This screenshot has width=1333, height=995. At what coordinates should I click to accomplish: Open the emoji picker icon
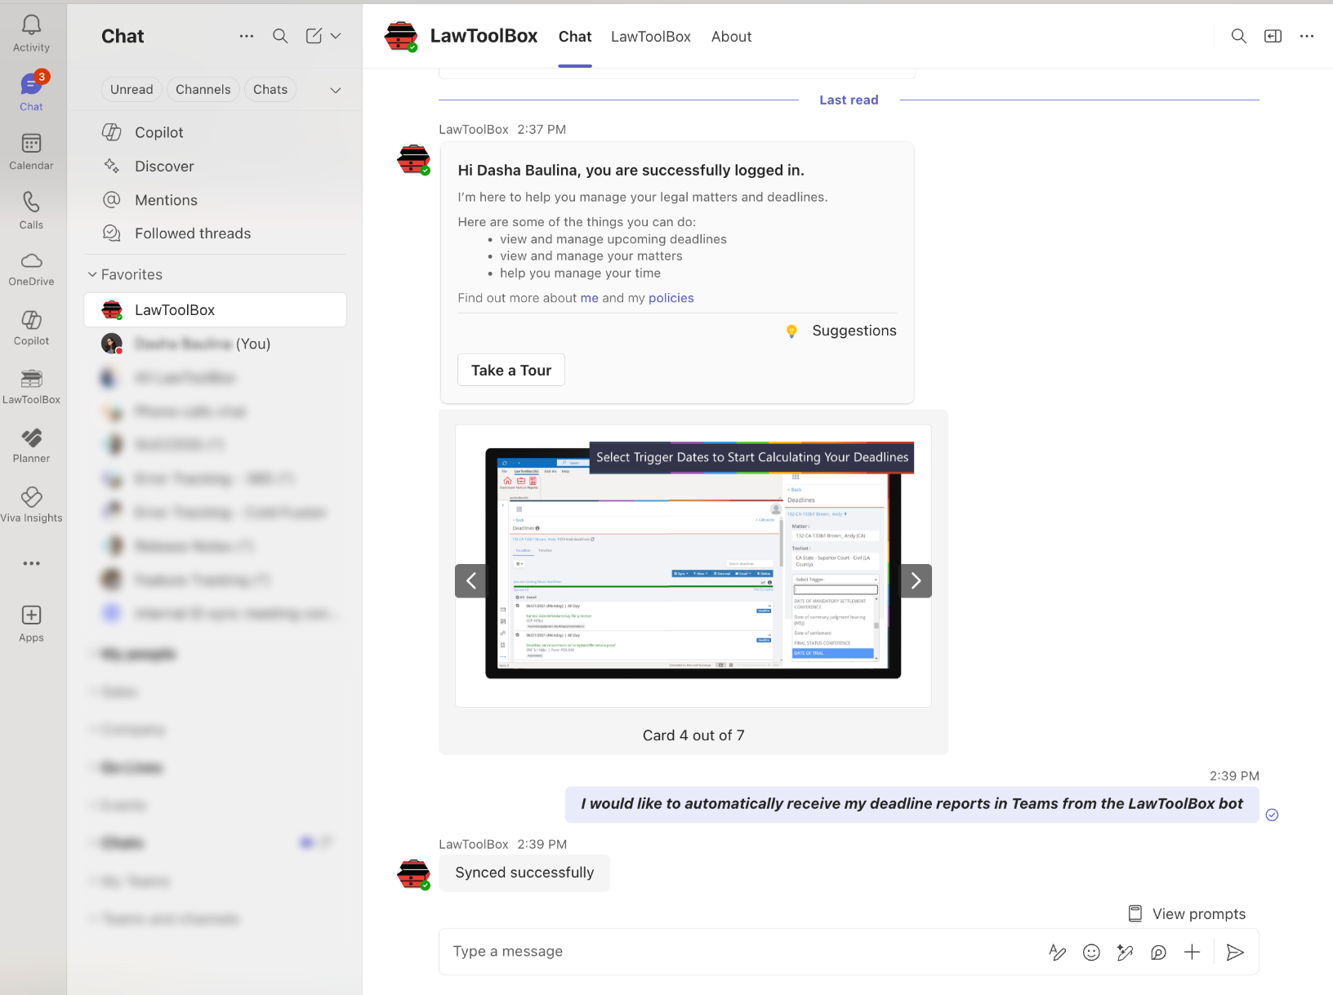pyautogui.click(x=1091, y=952)
